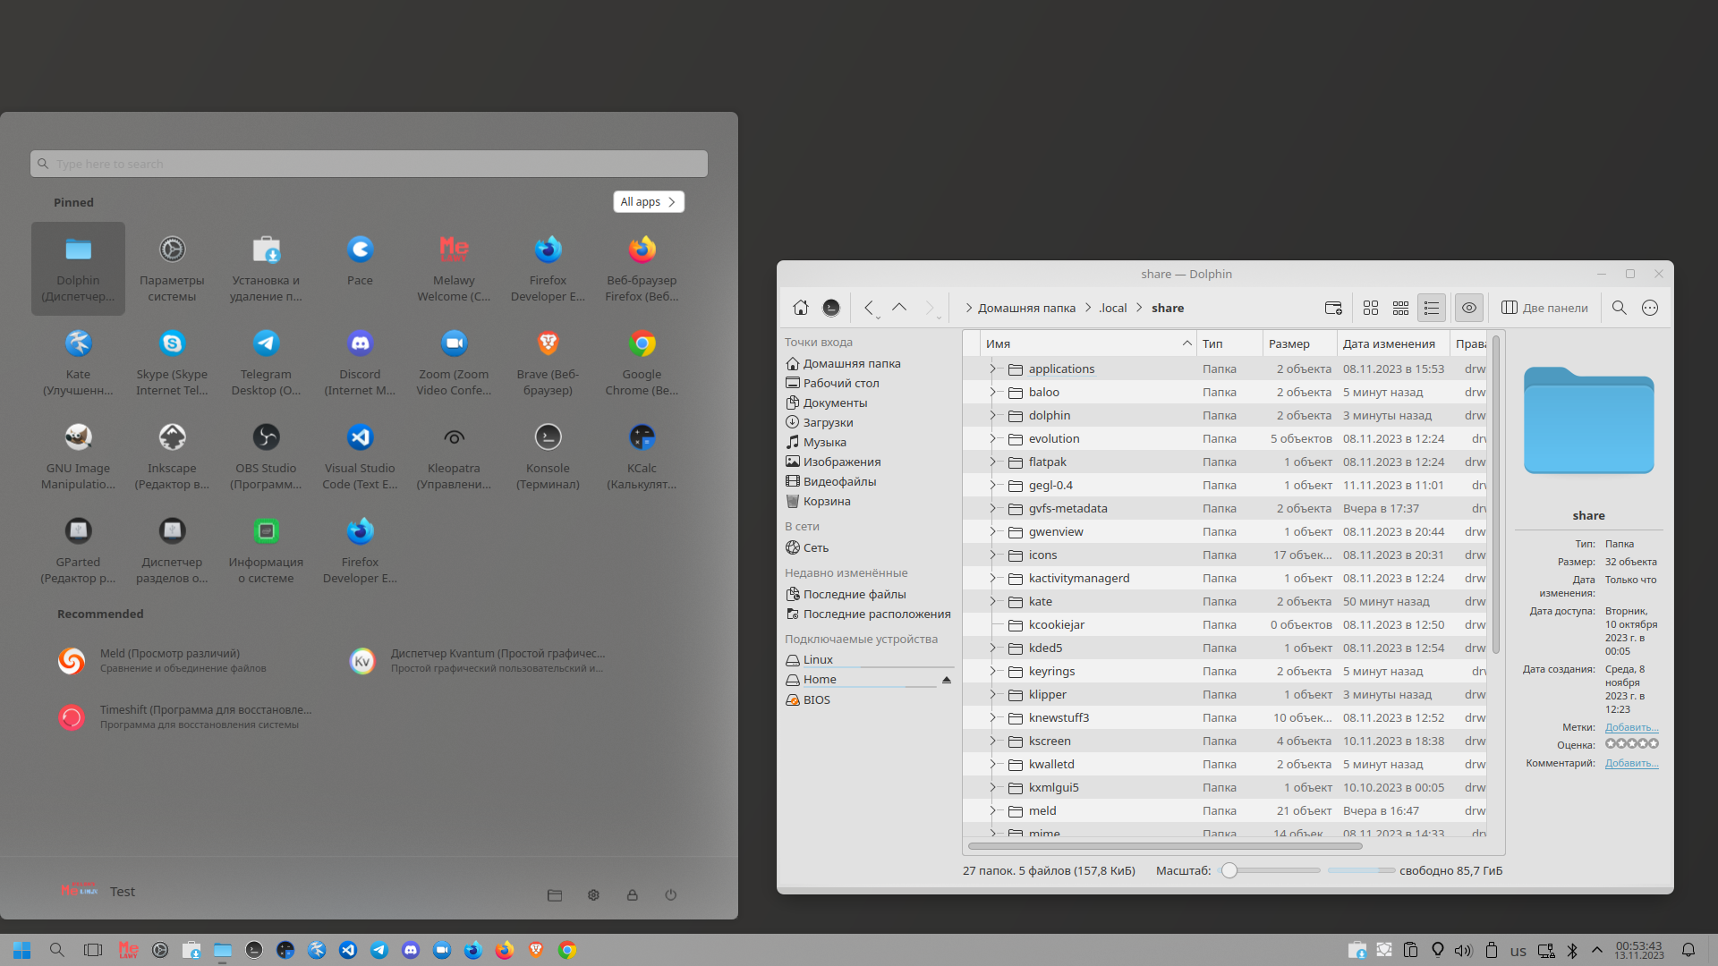Click All apps button
The height and width of the screenshot is (966, 1718).
pos(648,202)
